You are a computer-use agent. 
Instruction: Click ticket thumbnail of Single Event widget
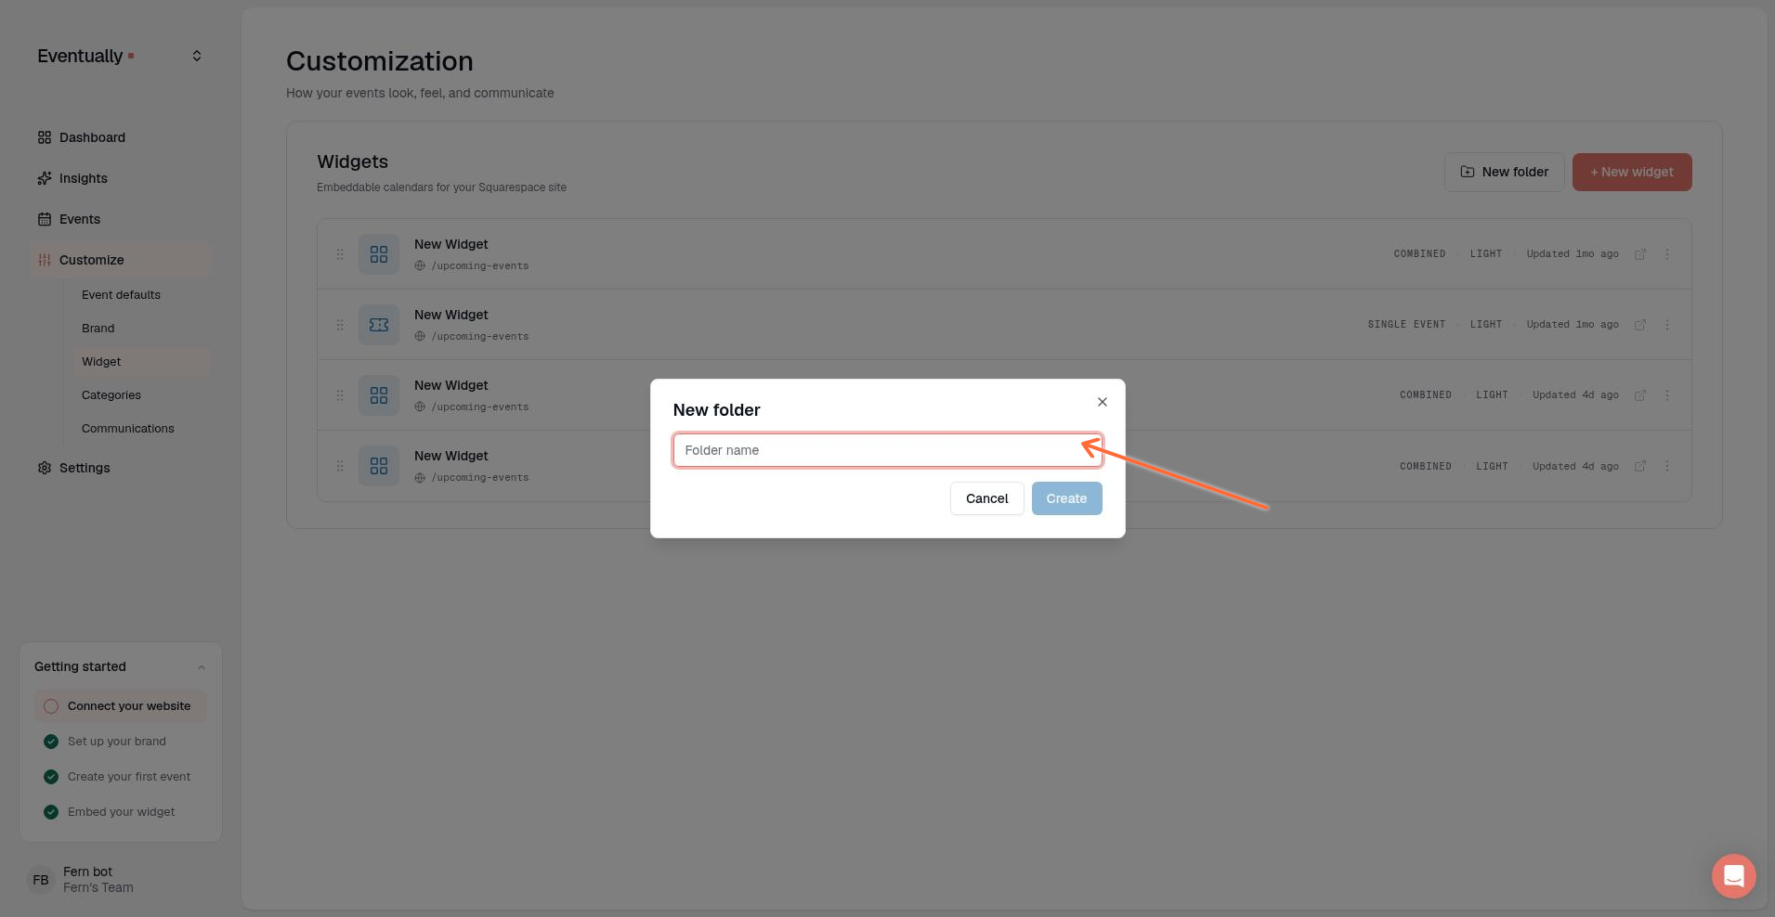379,325
